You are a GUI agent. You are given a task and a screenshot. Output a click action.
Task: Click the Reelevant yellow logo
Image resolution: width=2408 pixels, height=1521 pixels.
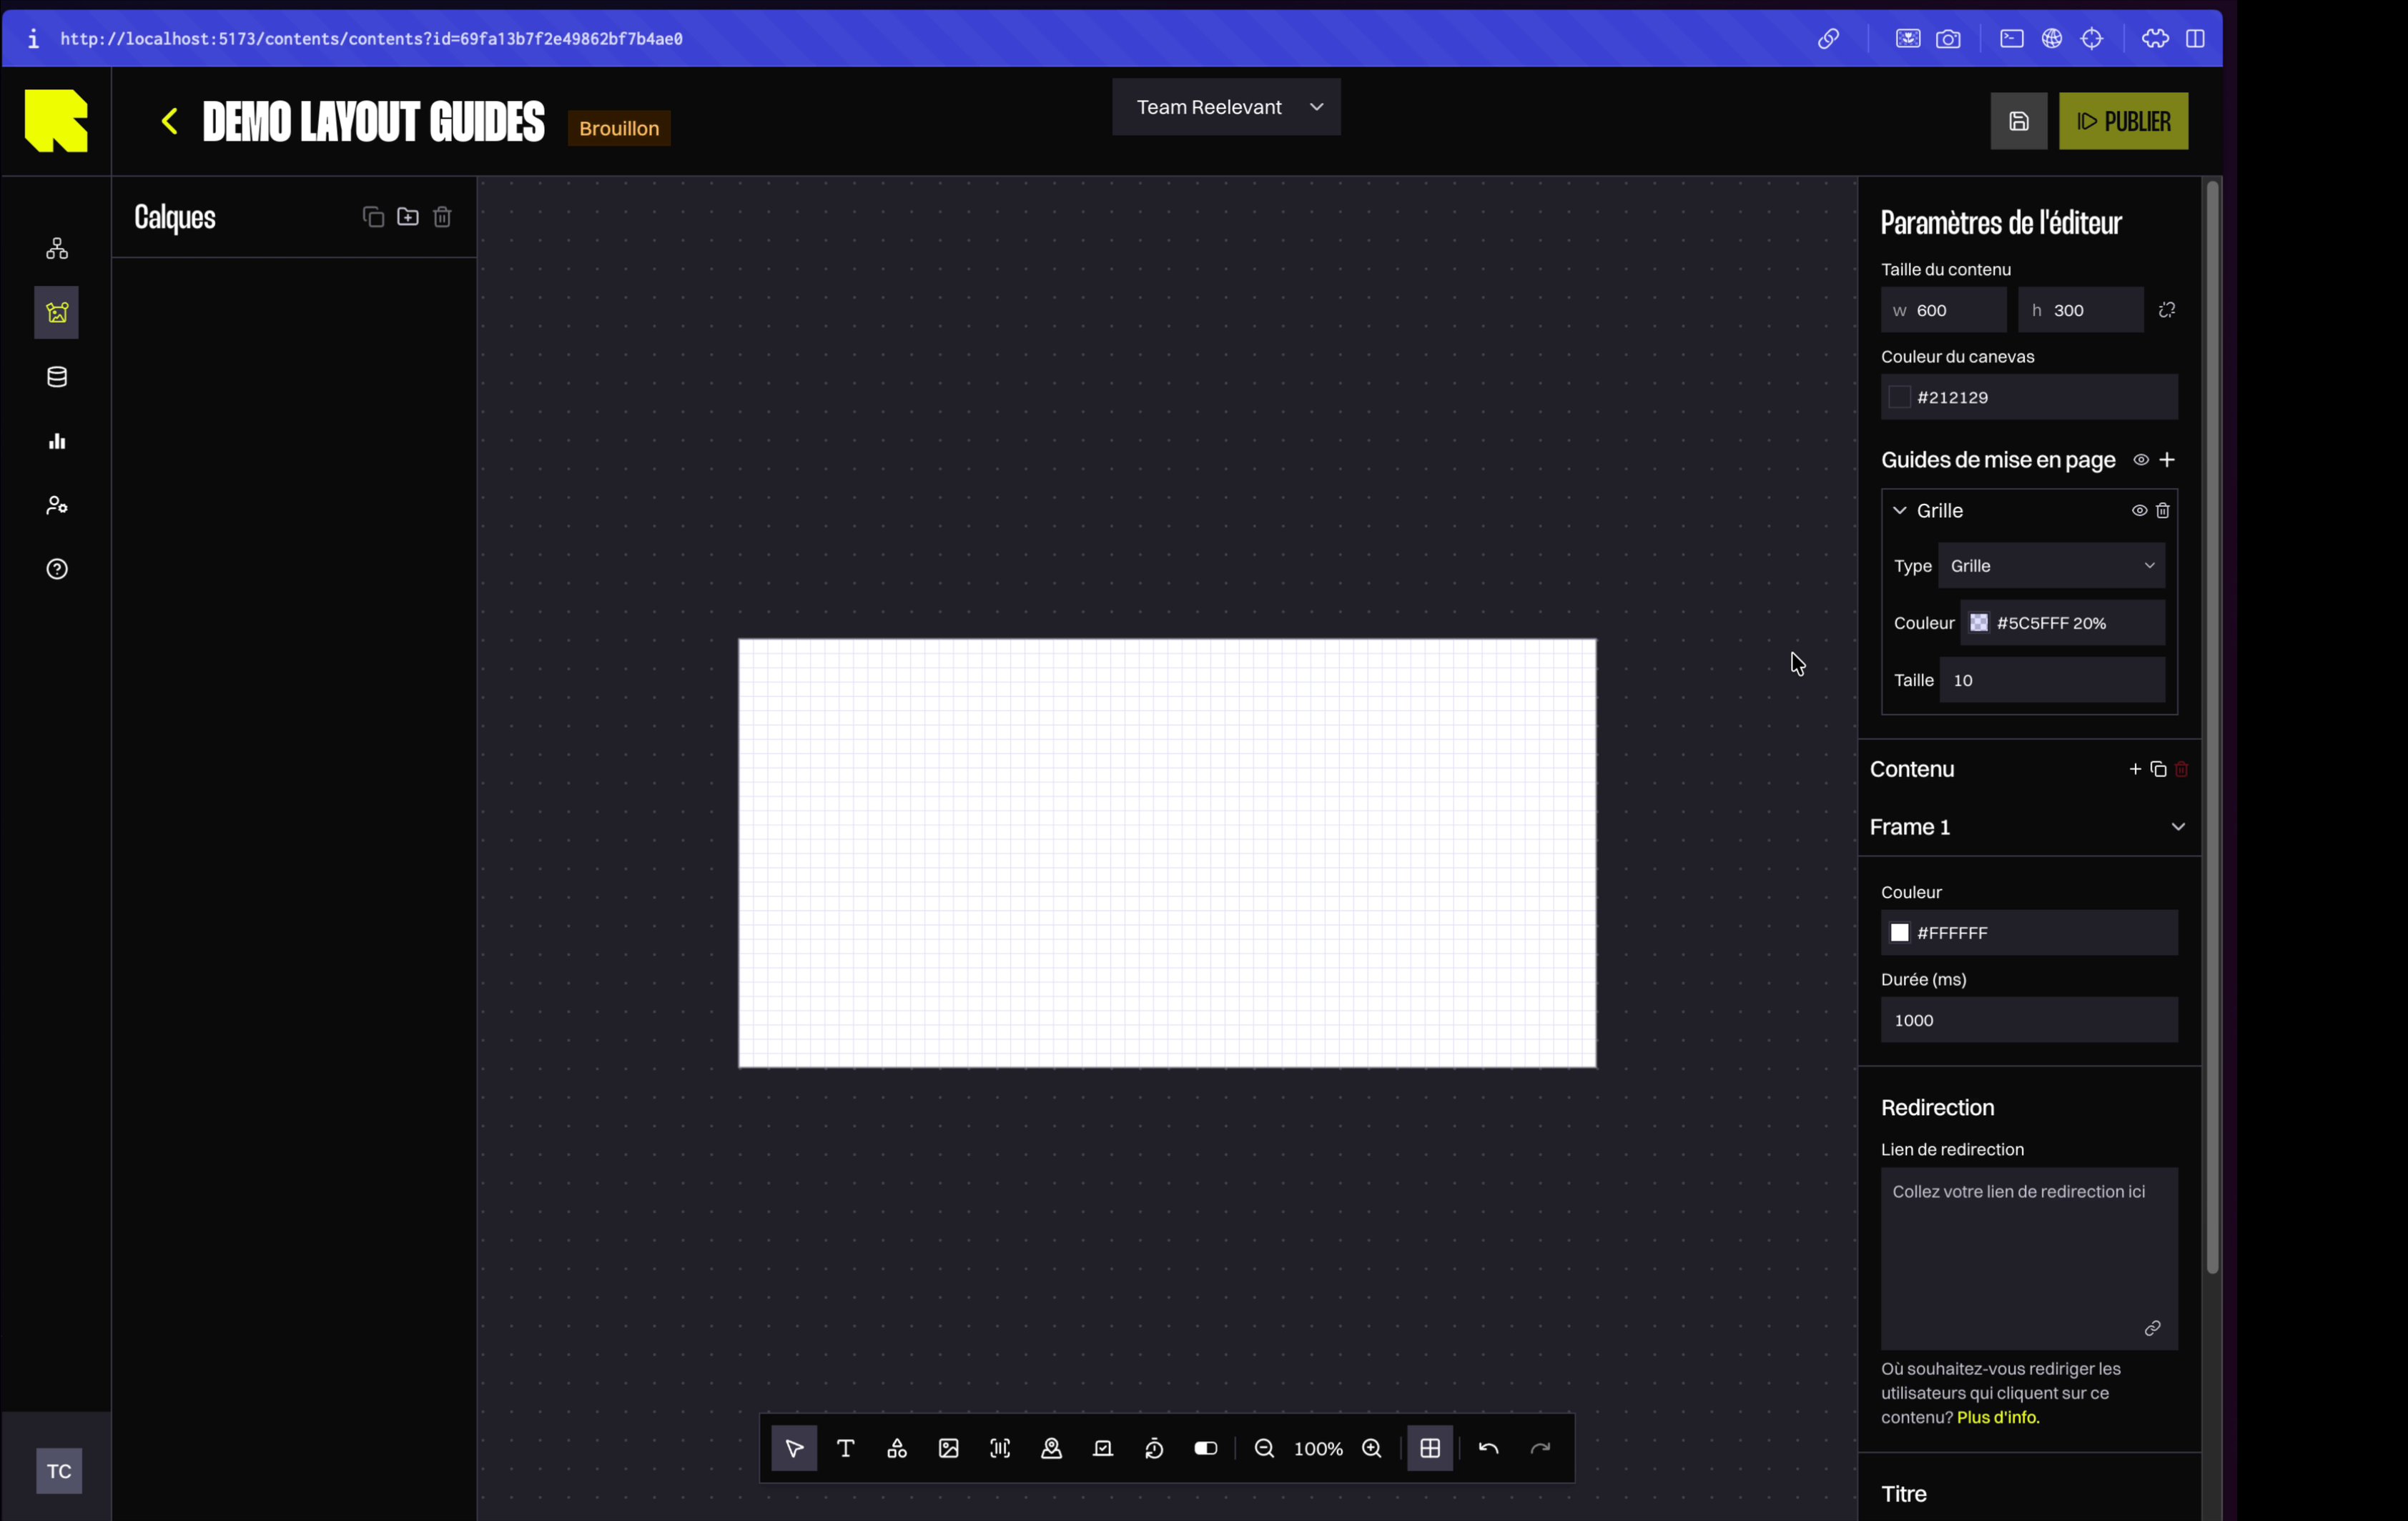click(56, 121)
